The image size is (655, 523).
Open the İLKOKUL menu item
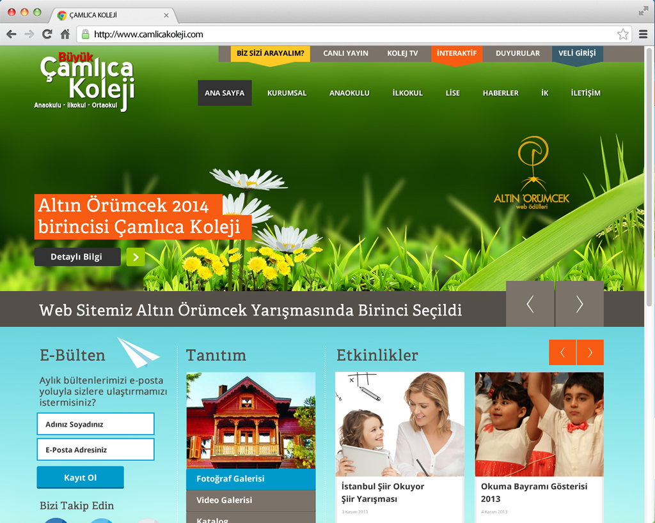pyautogui.click(x=407, y=93)
